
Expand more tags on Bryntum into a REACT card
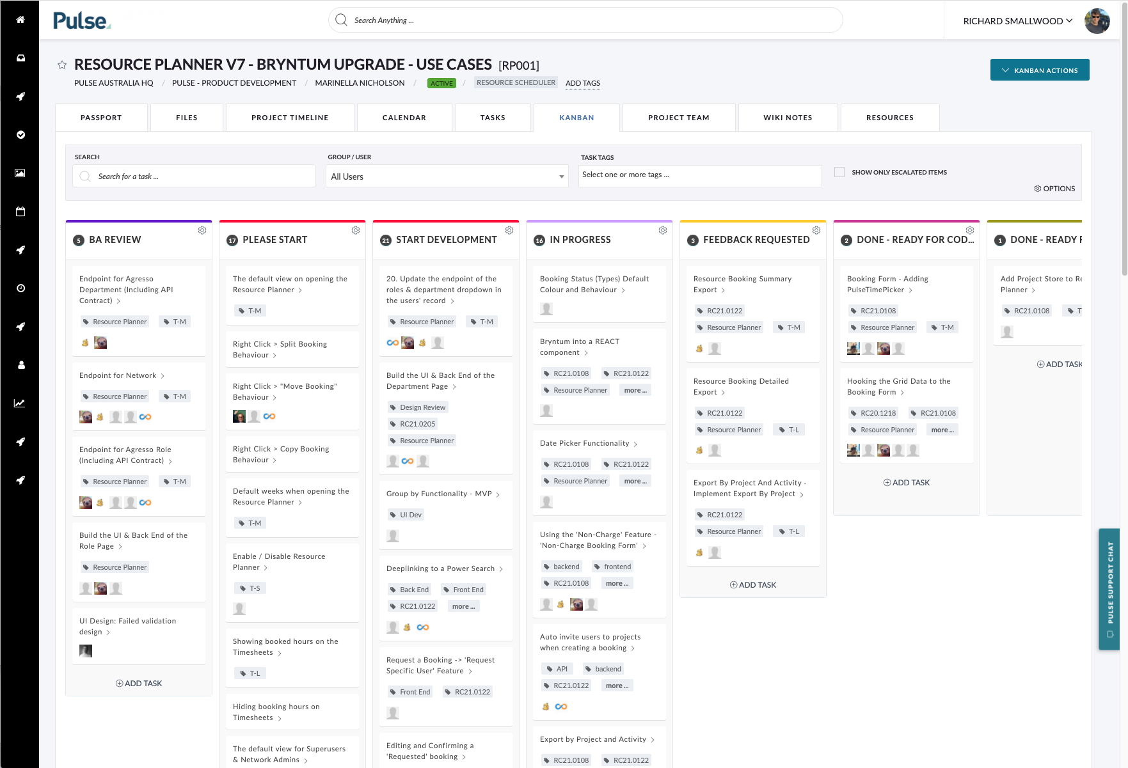tap(635, 390)
